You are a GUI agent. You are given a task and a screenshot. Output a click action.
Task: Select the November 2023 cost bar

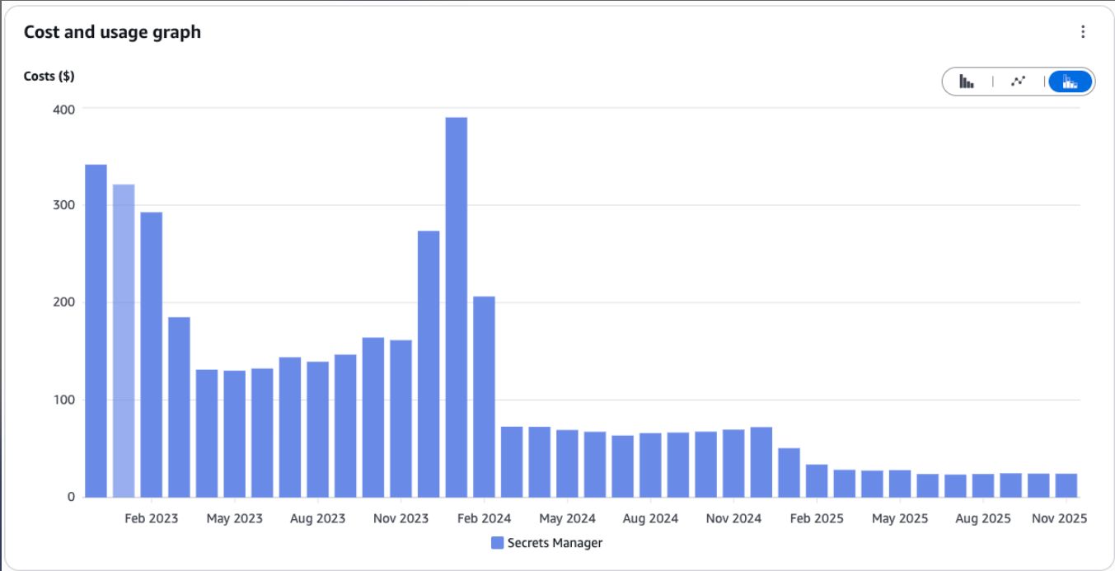point(401,419)
